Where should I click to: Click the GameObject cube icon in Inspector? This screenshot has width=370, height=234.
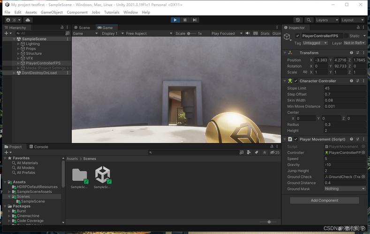(287, 37)
